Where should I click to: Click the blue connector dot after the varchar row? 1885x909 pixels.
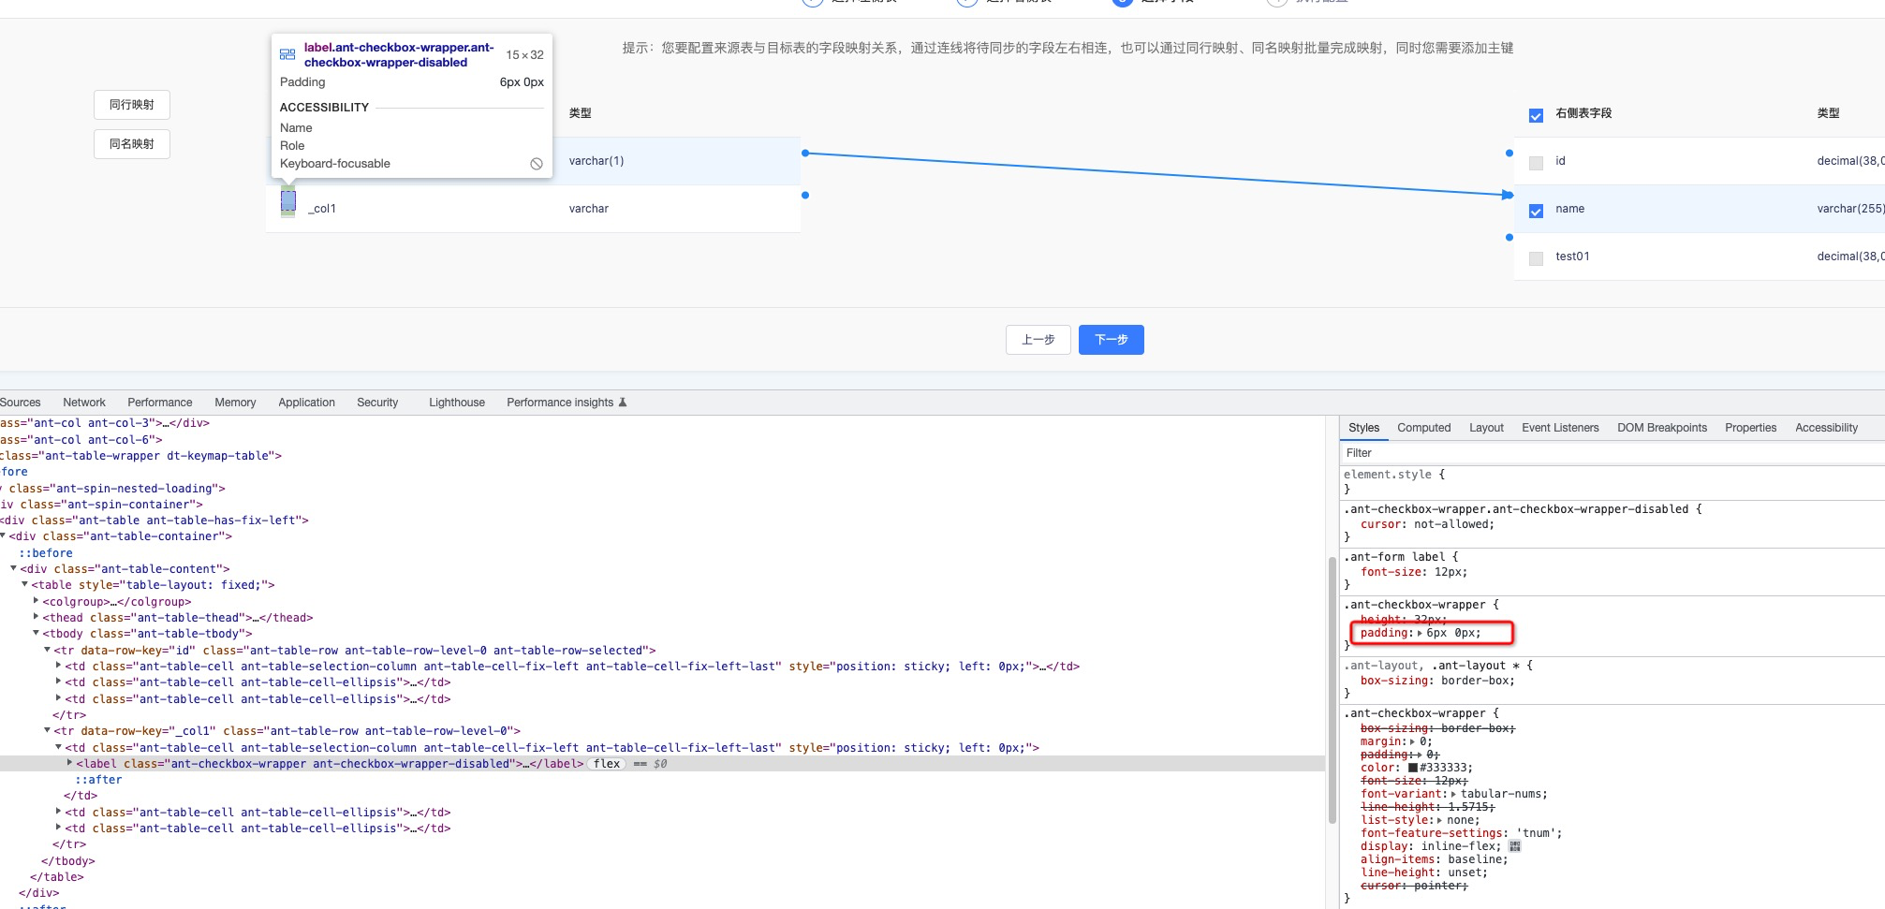coord(805,195)
